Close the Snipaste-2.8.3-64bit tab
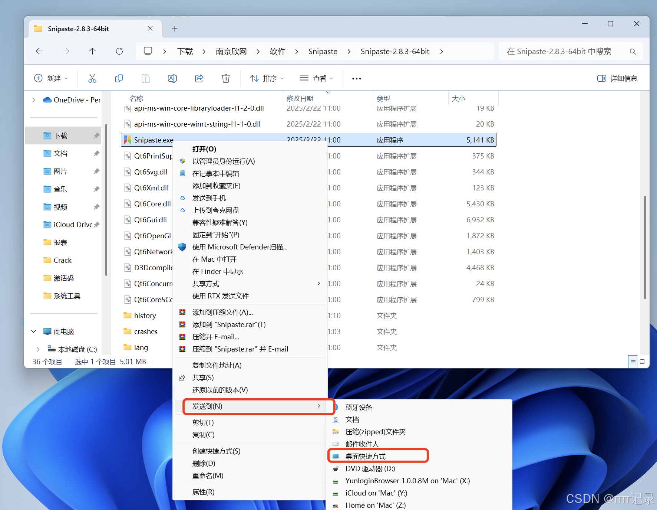Image resolution: width=657 pixels, height=510 pixels. pos(150,29)
